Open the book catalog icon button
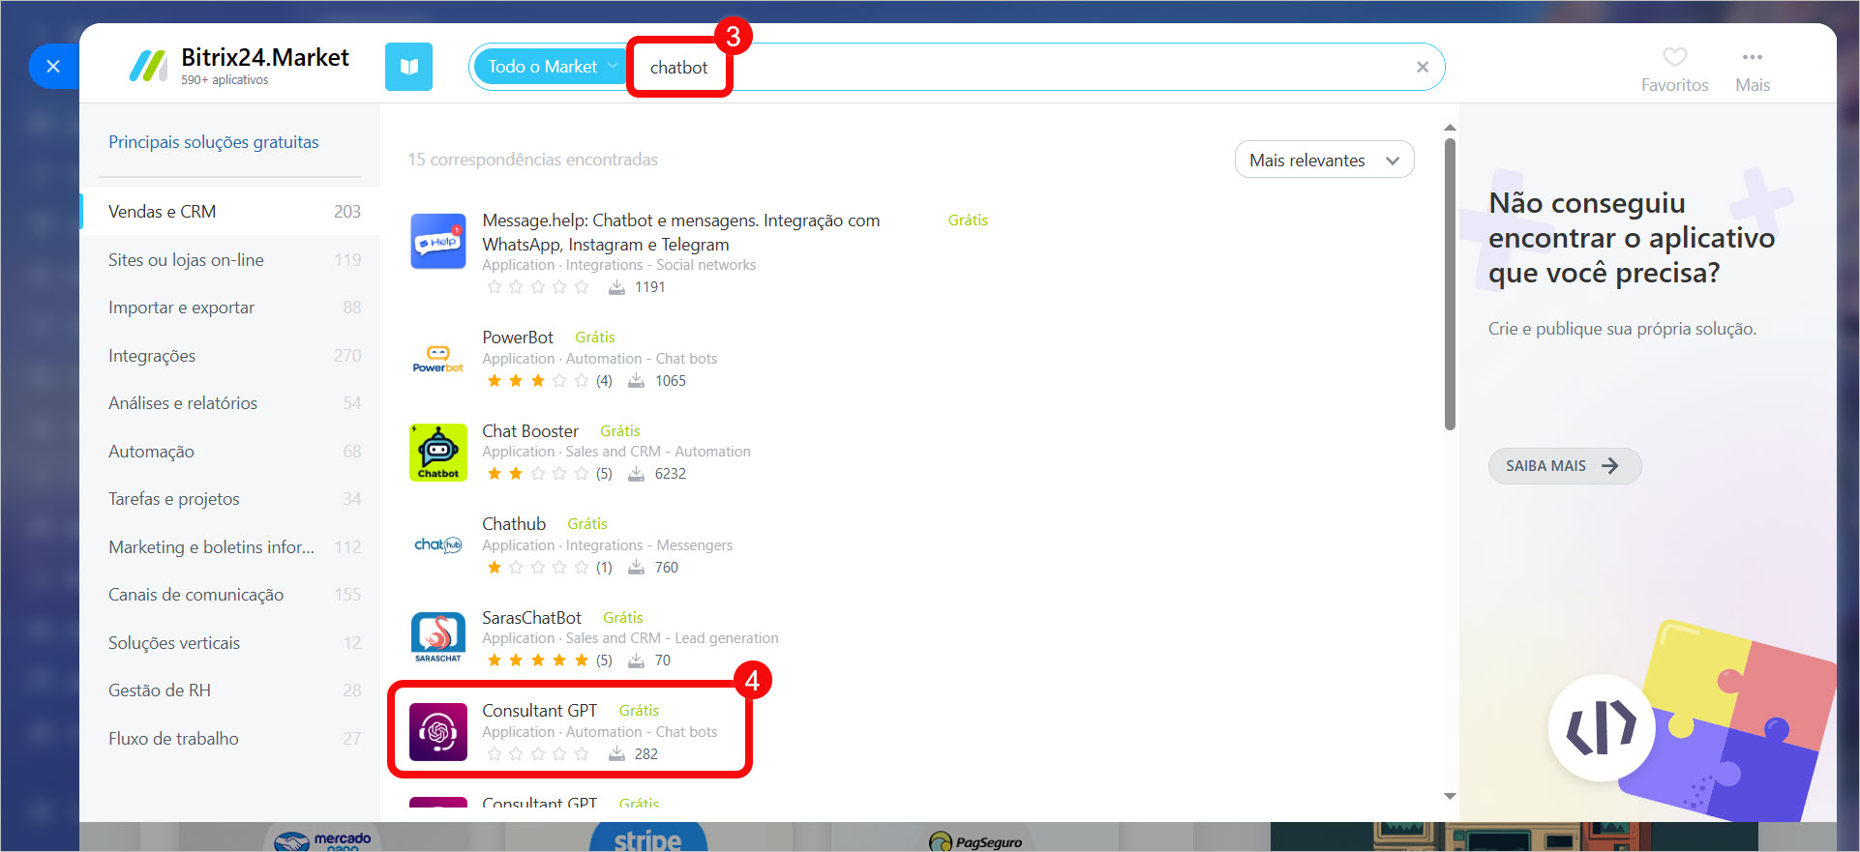This screenshot has width=1860, height=852. [408, 67]
